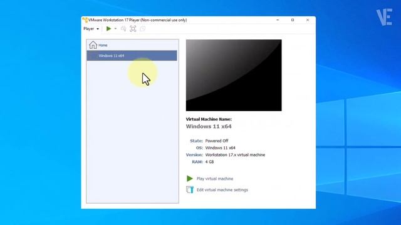Click the VMware logo in the title bar

click(x=85, y=20)
